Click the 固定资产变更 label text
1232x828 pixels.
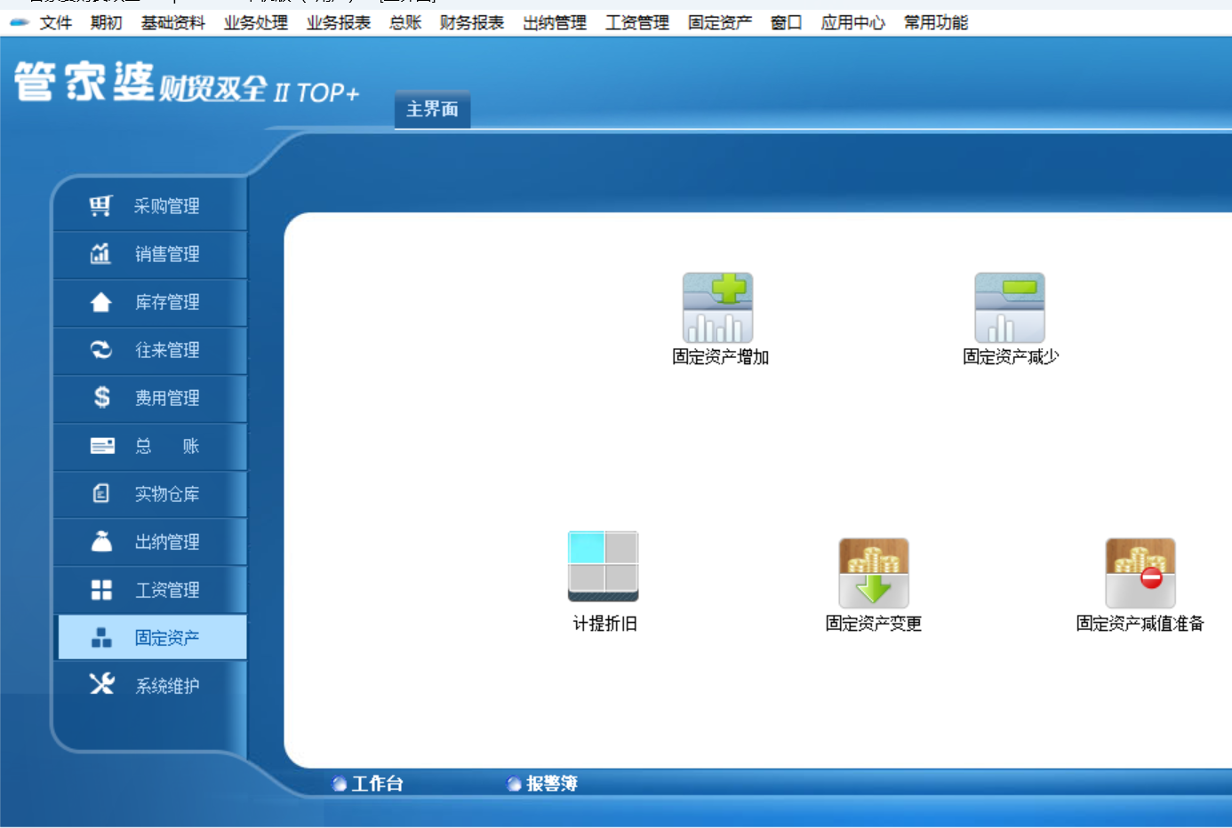(x=873, y=624)
